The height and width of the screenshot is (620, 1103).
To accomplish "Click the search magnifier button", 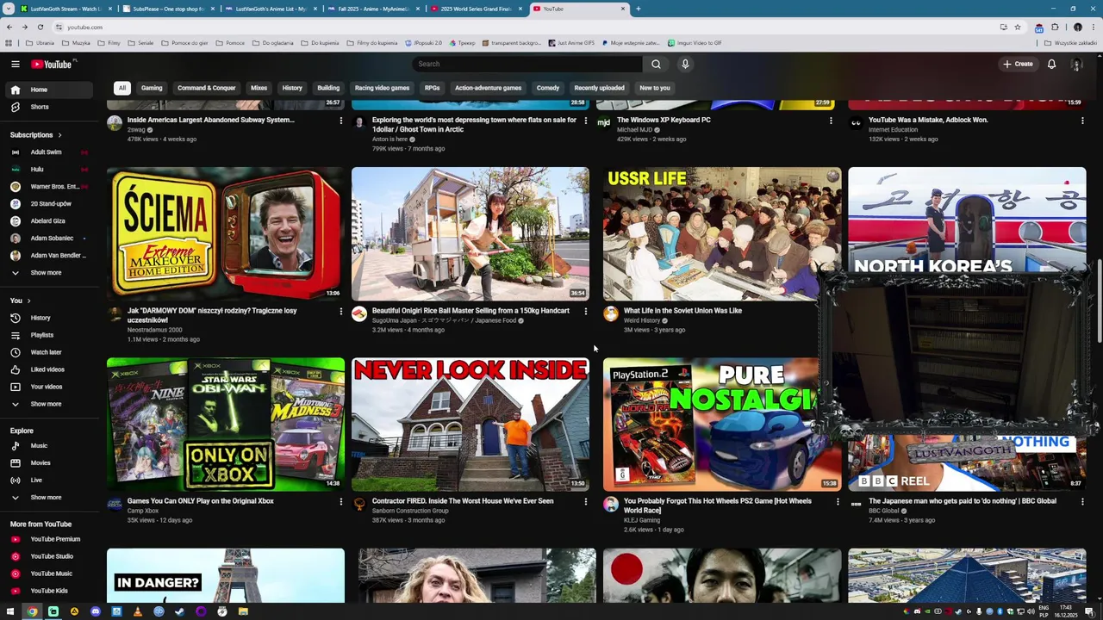I will [656, 64].
